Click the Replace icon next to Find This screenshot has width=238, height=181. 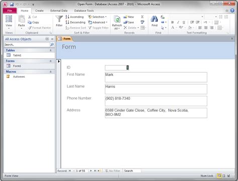click(163, 17)
